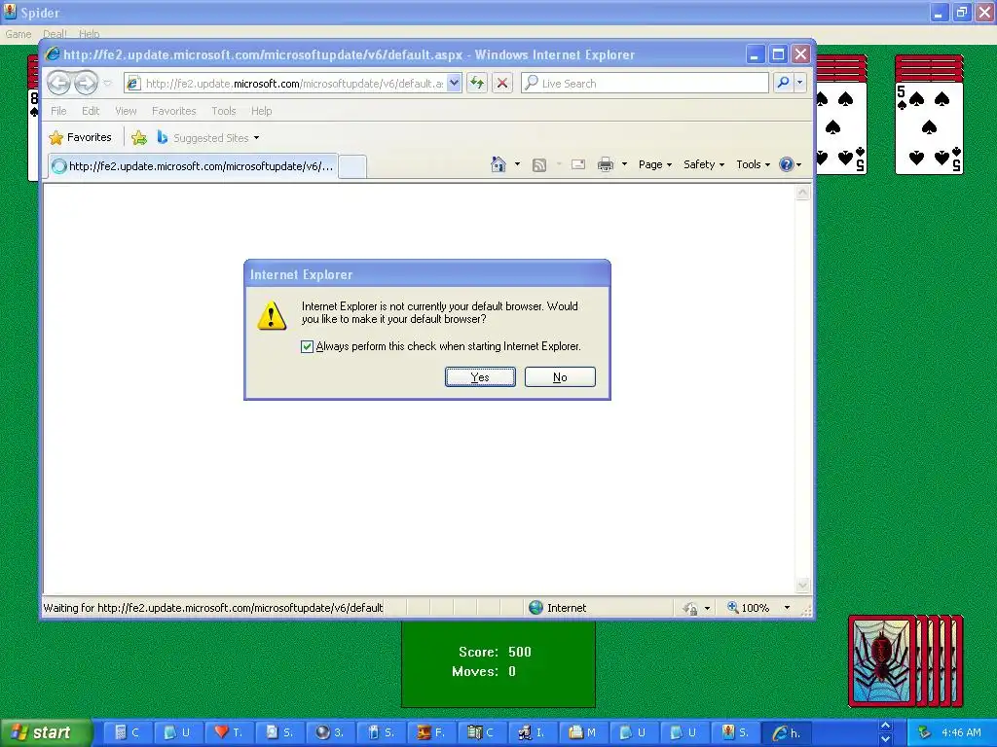Viewport: 997px width, 747px height.
Task: Click the protected mode icon in status bar
Action: 690,609
